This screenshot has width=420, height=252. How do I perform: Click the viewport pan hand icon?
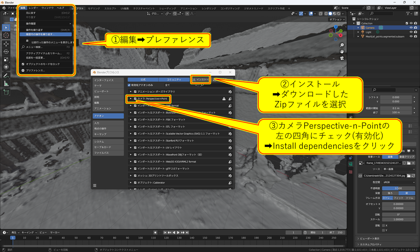pyautogui.click(x=342, y=51)
